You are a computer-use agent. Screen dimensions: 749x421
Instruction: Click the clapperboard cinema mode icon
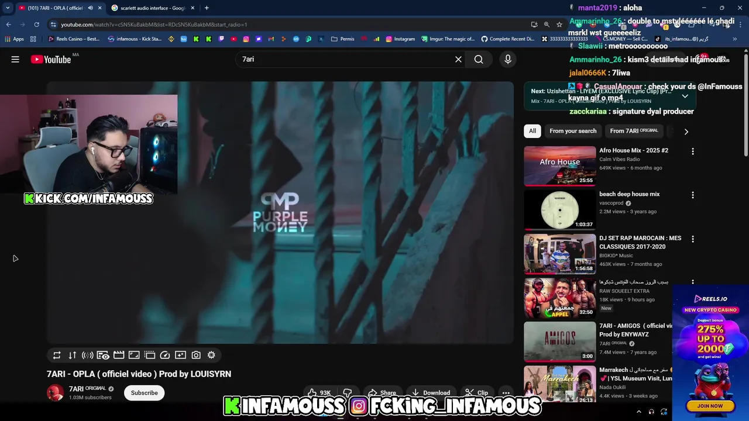(x=119, y=355)
